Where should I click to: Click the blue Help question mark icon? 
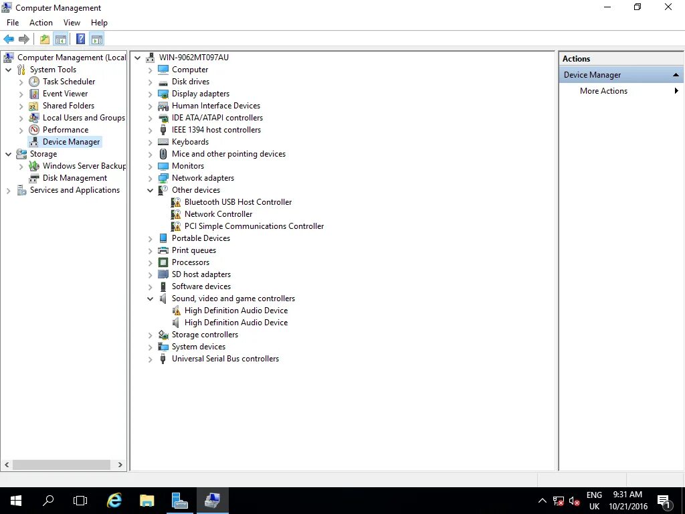click(x=80, y=39)
